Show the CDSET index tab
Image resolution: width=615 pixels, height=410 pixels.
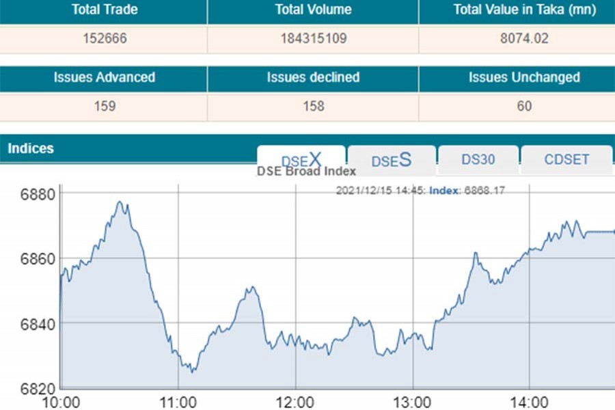[x=566, y=160]
